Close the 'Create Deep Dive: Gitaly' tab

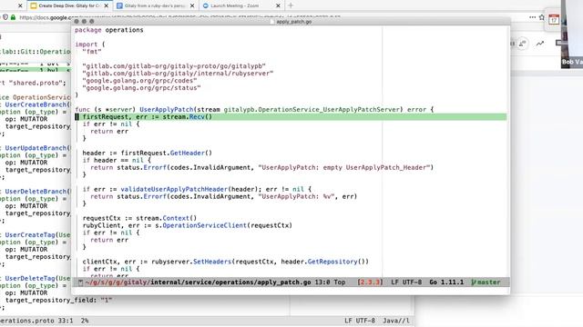tap(107, 5)
